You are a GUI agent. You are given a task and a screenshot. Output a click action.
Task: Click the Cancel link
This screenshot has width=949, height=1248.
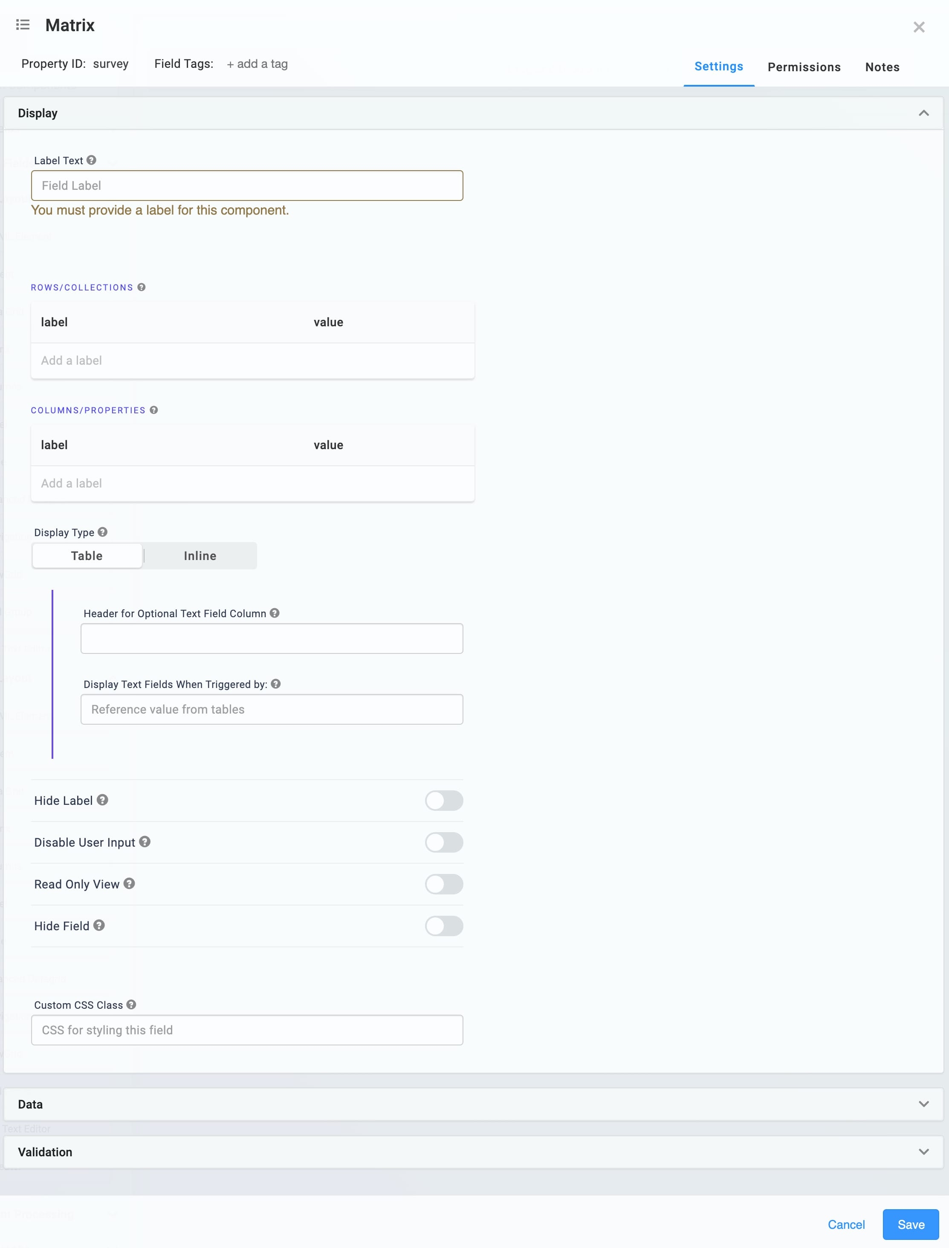point(846,1224)
